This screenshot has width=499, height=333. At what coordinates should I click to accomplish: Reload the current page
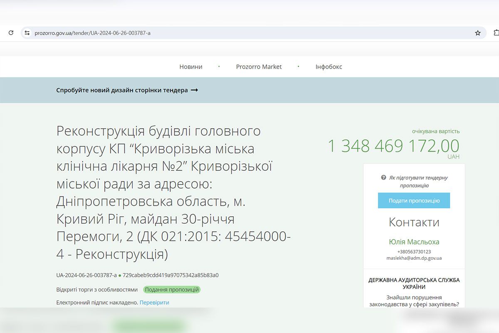[x=11, y=32]
